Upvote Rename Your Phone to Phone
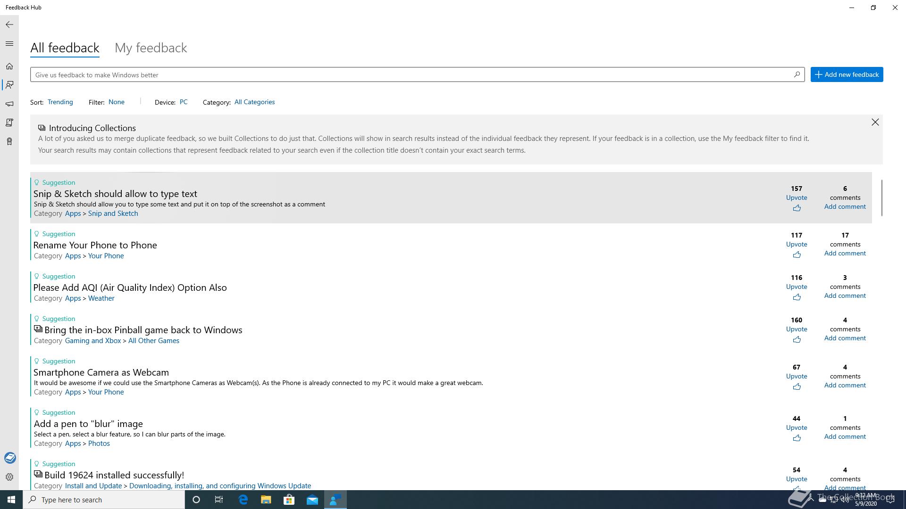The image size is (906, 509). coord(797,244)
